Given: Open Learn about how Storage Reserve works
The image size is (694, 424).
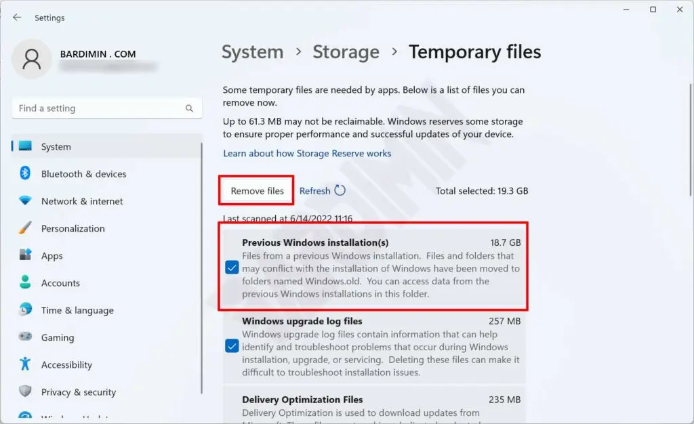Looking at the screenshot, I should (x=307, y=153).
